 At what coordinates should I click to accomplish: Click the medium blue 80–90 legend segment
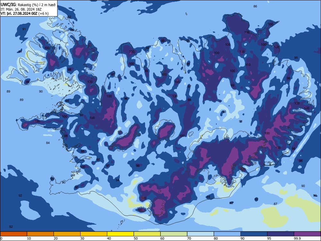tap(227, 234)
